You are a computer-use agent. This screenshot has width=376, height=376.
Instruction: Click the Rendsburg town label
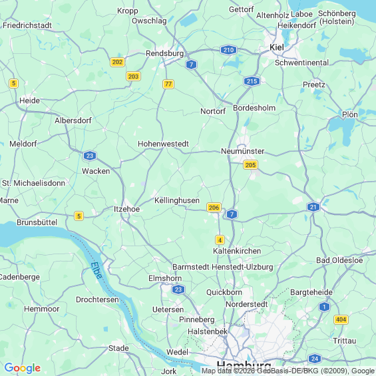[165, 53]
